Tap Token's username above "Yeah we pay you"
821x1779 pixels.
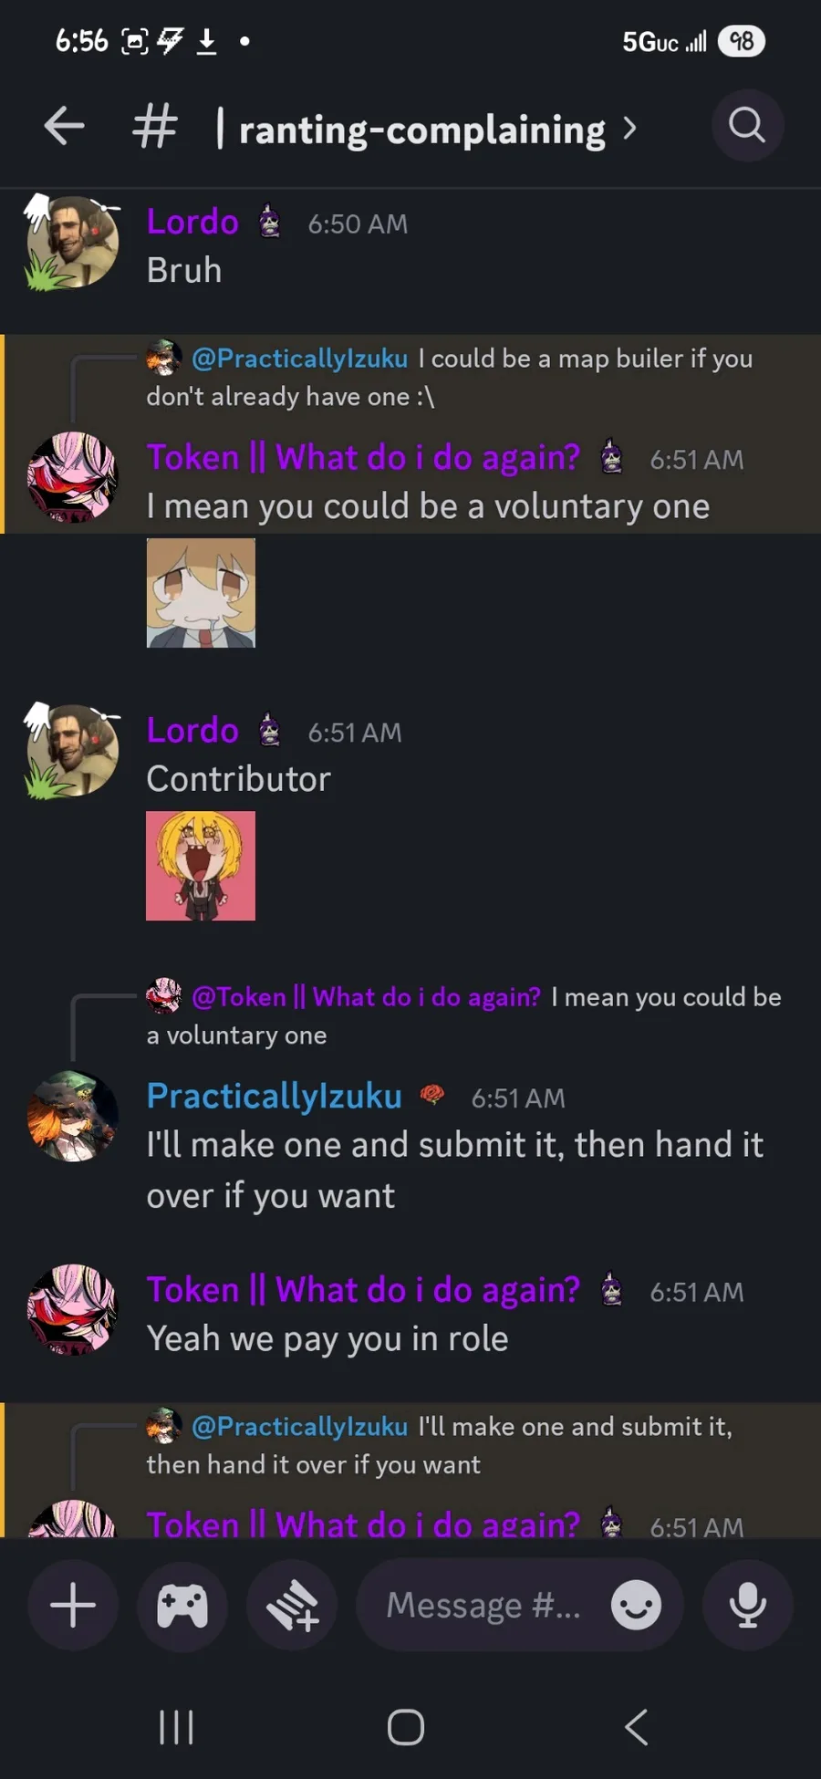pos(363,1290)
